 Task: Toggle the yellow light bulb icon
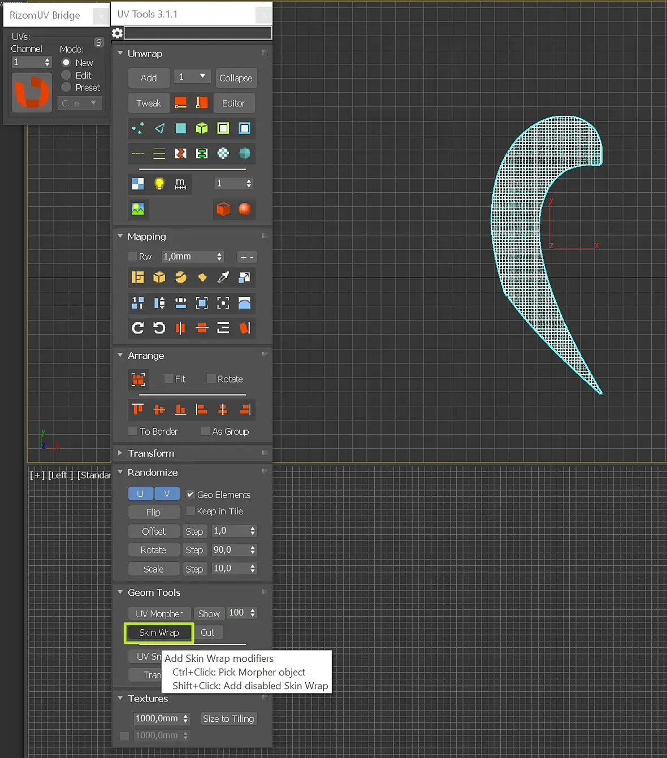click(x=159, y=184)
